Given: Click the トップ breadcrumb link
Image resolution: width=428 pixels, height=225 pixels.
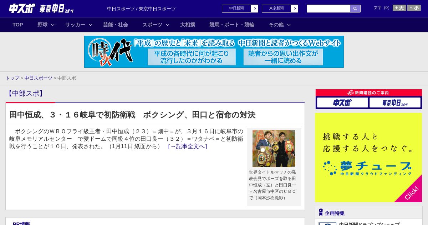Looking at the screenshot, I should point(12,78).
